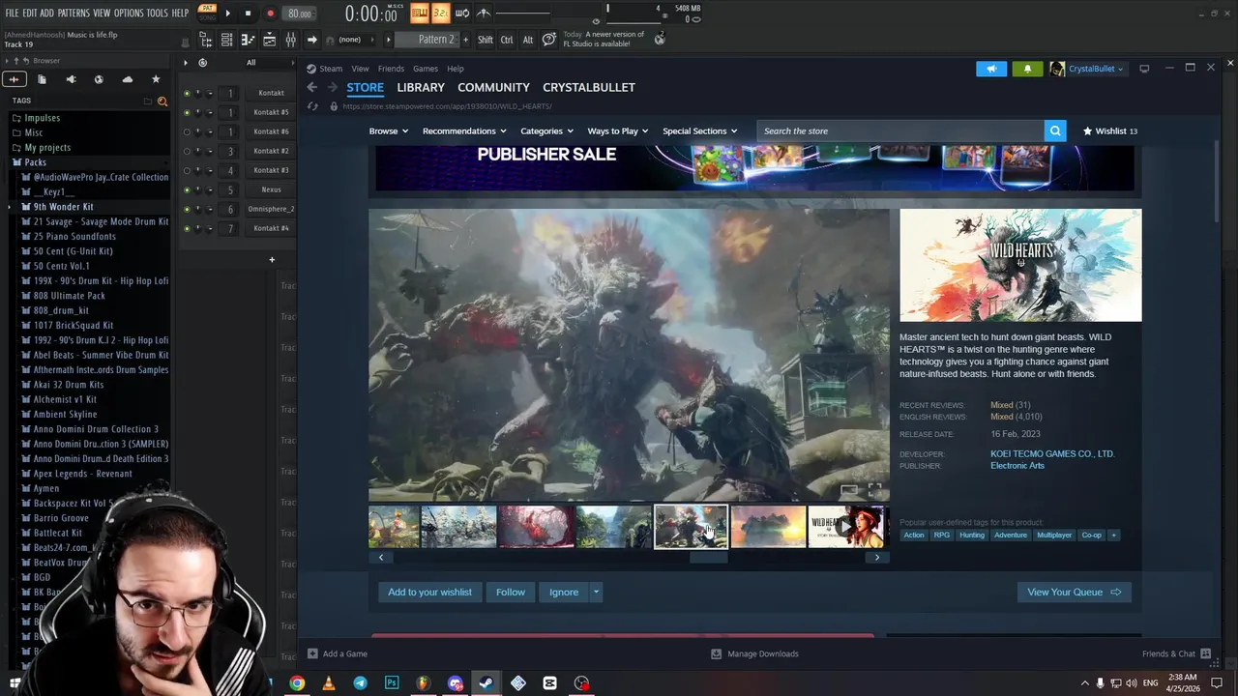This screenshot has height=696, width=1238.
Task: Mute the Omnisphere_2 channel LED
Action: coord(187,209)
